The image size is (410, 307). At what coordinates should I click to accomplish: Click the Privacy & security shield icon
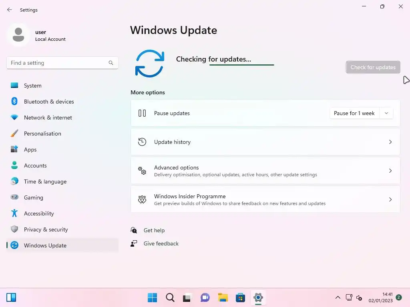click(x=14, y=229)
